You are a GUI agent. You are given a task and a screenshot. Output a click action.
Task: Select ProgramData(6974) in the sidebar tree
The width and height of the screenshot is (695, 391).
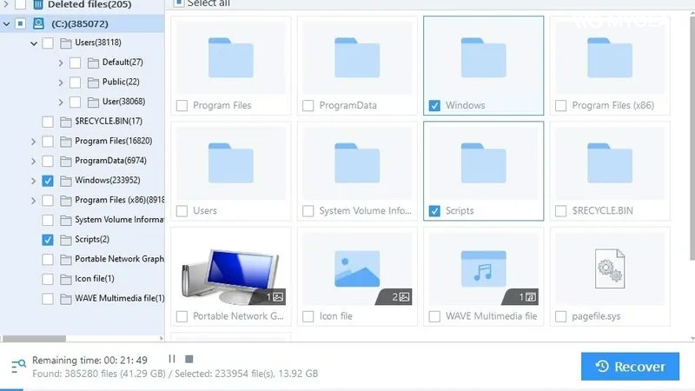(x=110, y=161)
